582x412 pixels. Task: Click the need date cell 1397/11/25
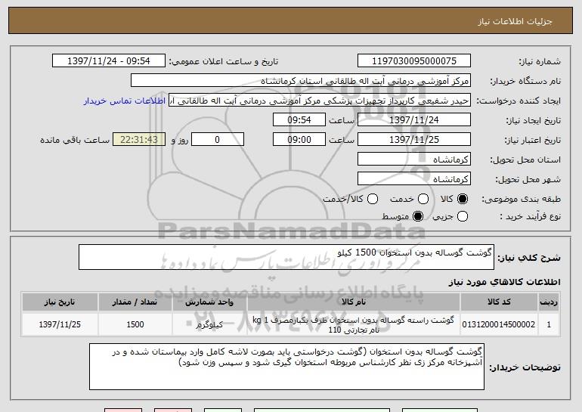pos(60,324)
